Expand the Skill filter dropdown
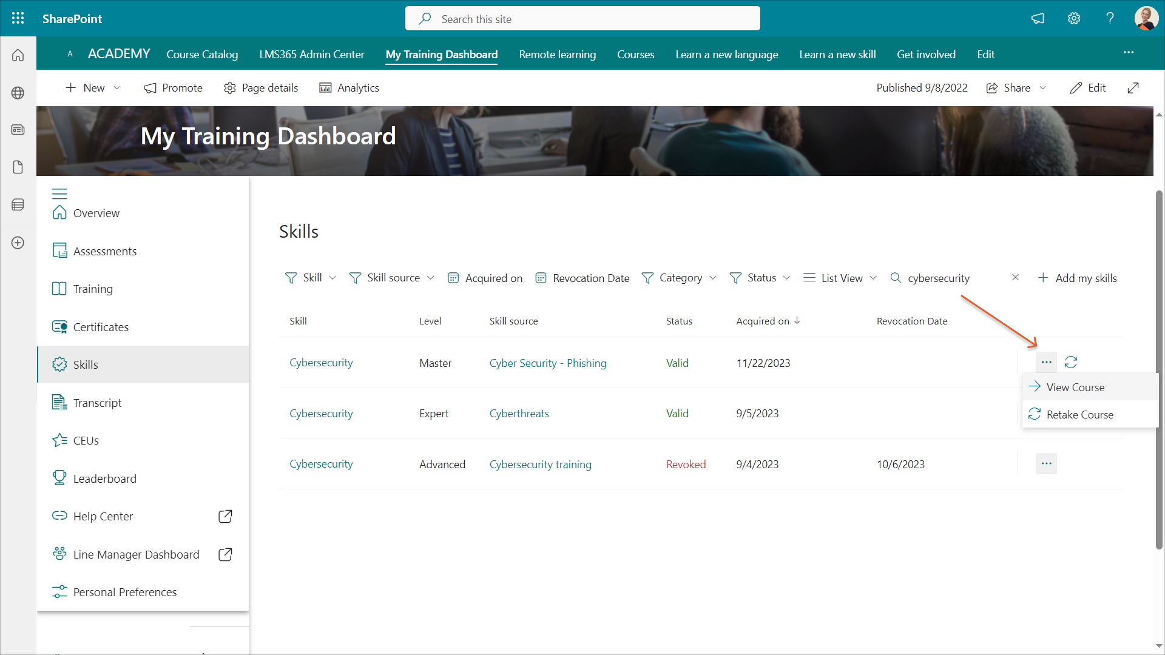 pyautogui.click(x=311, y=278)
